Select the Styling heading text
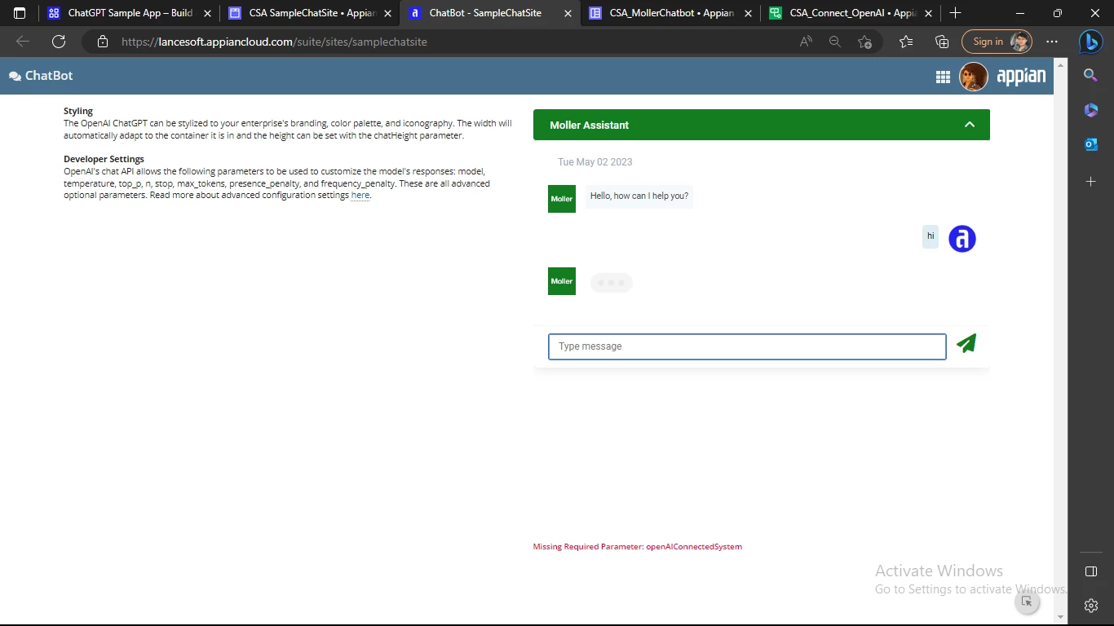Image resolution: width=1114 pixels, height=626 pixels. point(78,111)
